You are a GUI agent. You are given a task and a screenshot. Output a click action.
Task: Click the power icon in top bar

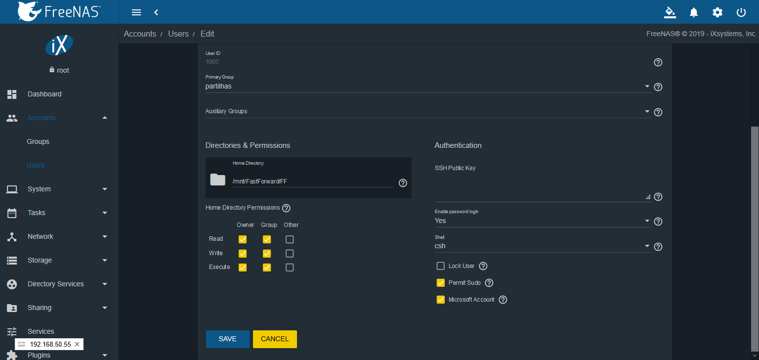(741, 12)
